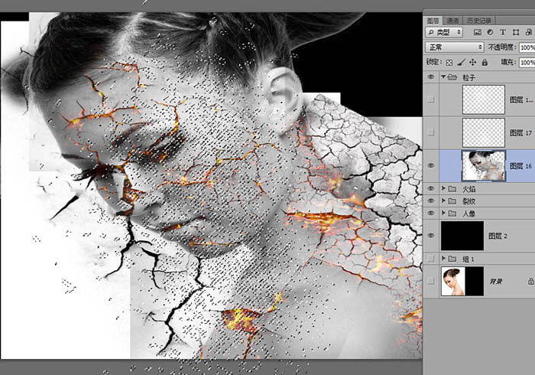The height and width of the screenshot is (375, 535).
Task: Show layer 图层 17
Action: (x=431, y=132)
